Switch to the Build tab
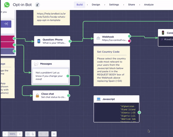The width and height of the screenshot is (173, 137). click(x=80, y=5)
